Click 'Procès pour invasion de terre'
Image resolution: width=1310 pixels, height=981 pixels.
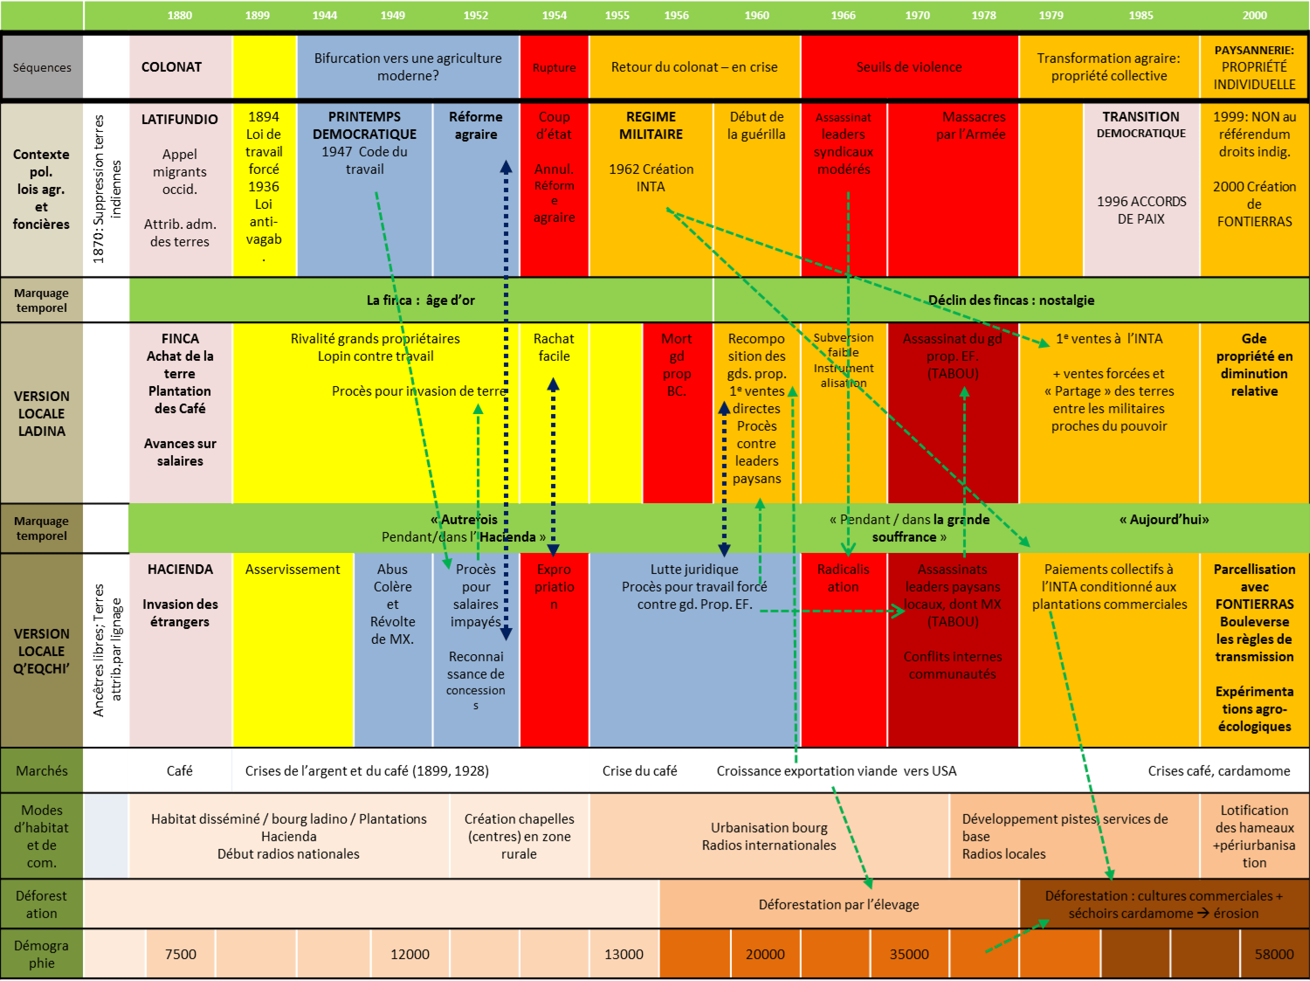pyautogui.click(x=419, y=391)
